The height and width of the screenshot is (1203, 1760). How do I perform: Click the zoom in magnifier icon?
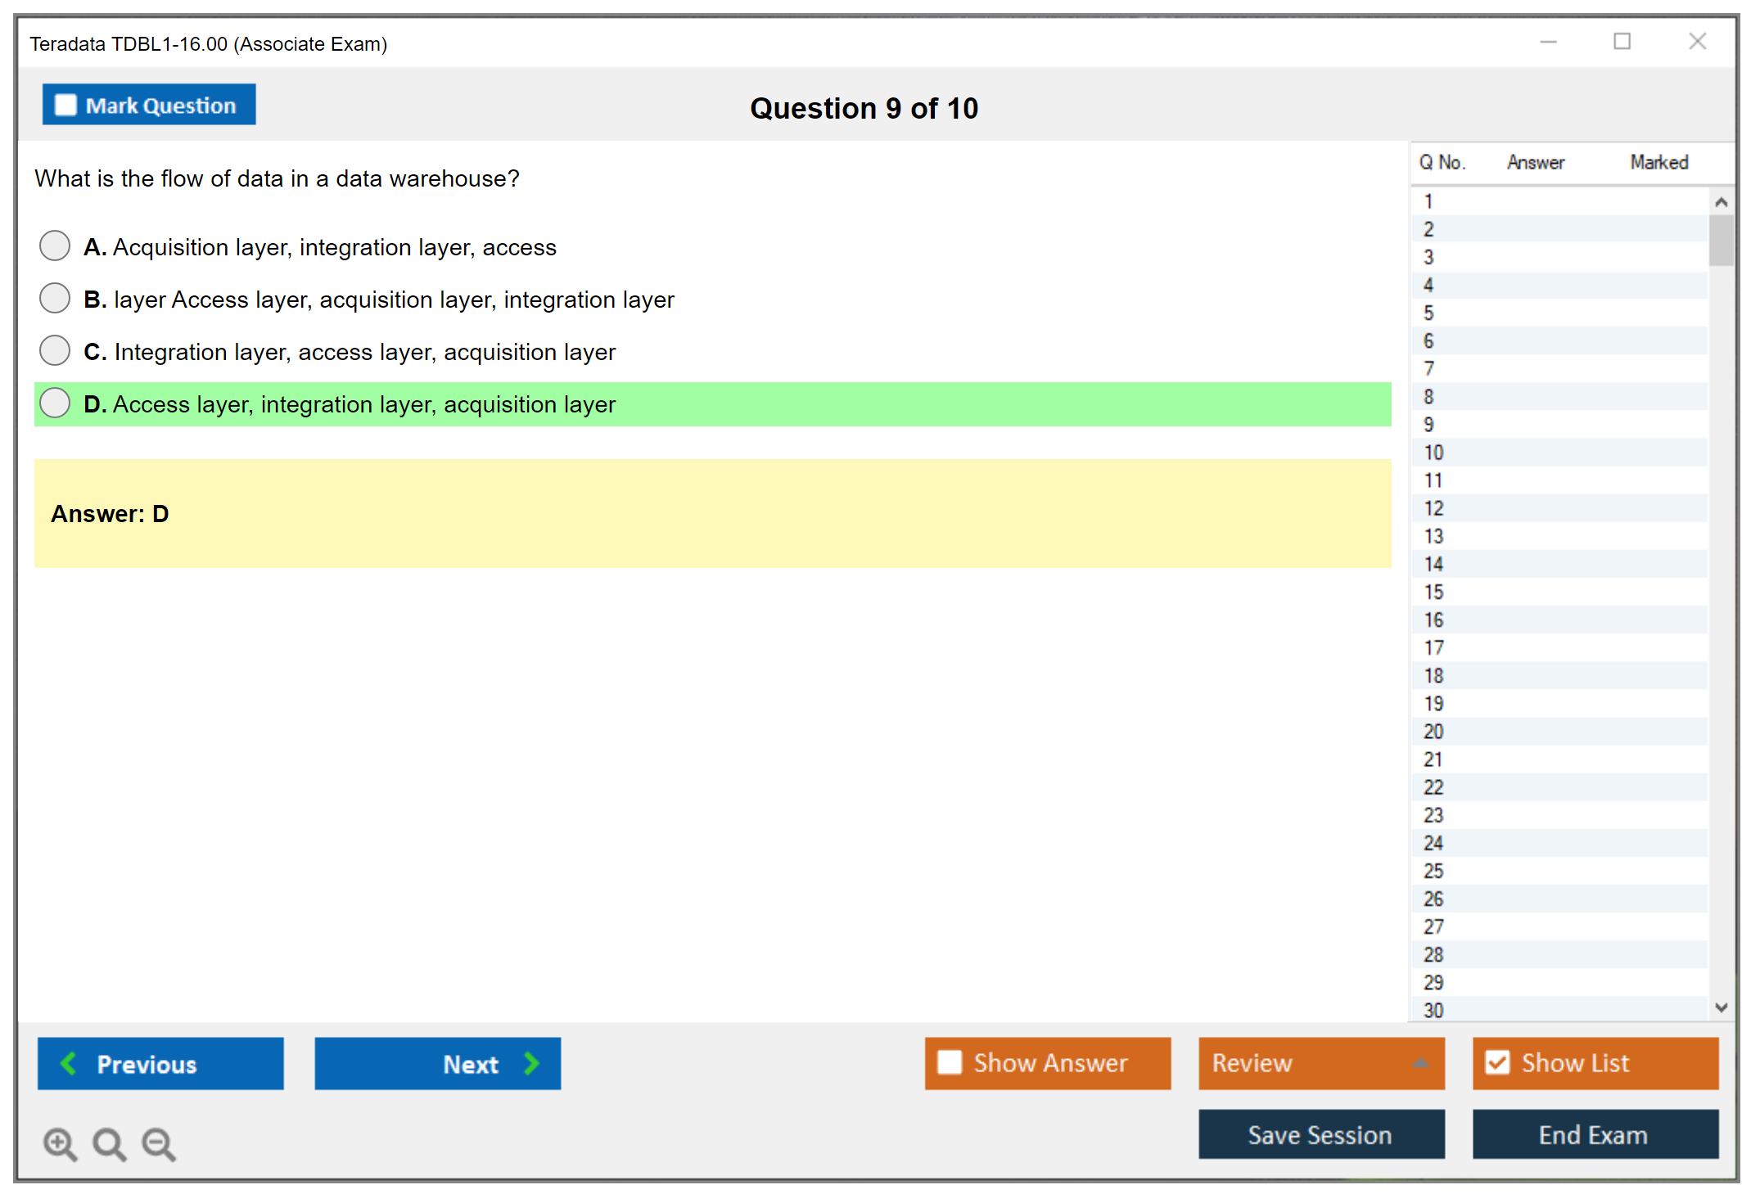pos(60,1143)
